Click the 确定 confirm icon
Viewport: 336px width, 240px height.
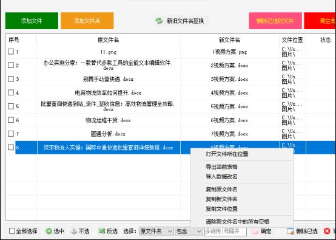click(x=255, y=231)
